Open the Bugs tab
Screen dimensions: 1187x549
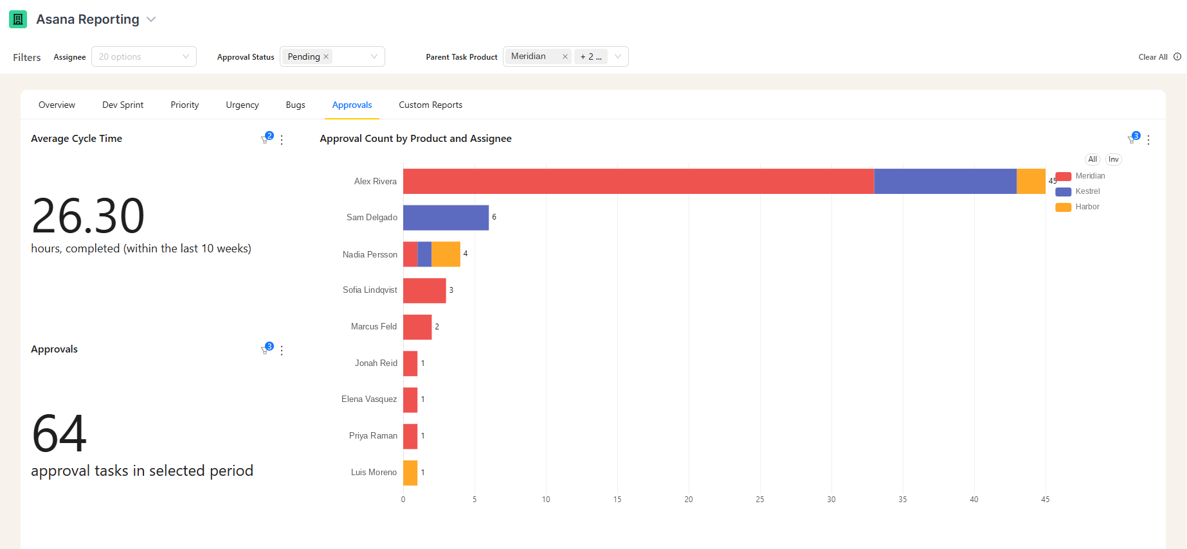[296, 105]
